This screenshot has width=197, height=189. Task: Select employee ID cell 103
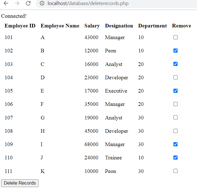click(x=9, y=64)
